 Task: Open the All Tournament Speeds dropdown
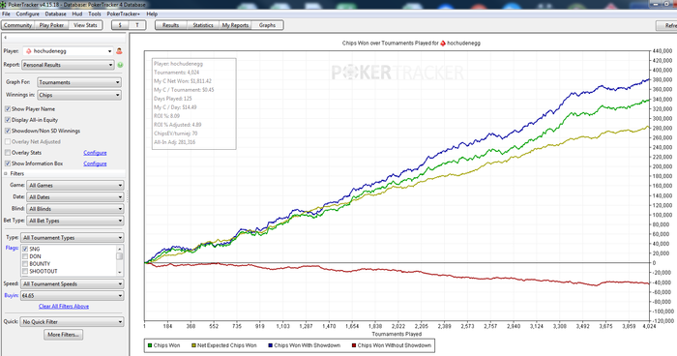[x=73, y=283]
